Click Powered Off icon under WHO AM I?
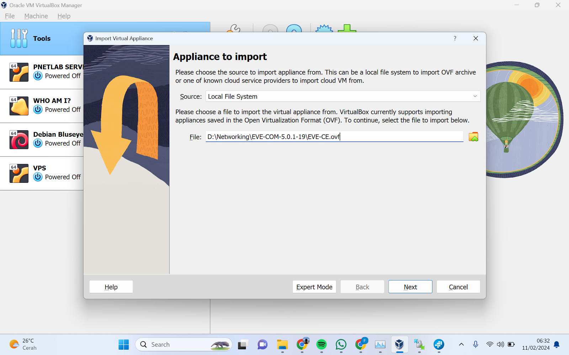 [38, 109]
